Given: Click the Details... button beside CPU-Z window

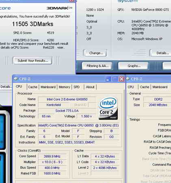Looking at the screenshot, I should point(6,87).
